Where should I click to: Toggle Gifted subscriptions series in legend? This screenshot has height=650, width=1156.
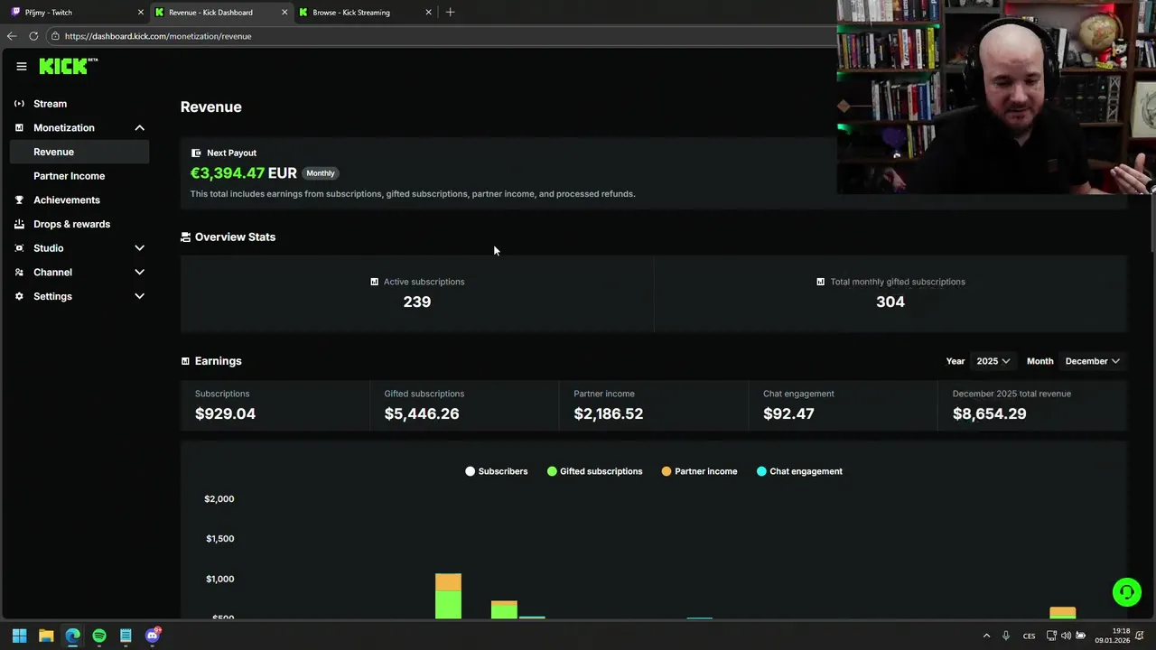595,471
